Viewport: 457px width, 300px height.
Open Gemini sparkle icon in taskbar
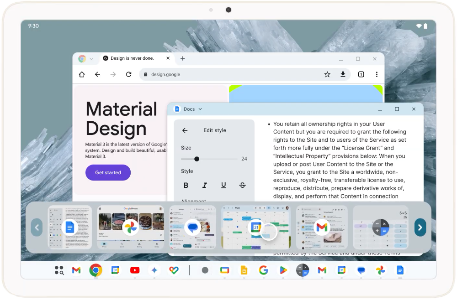[154, 270]
